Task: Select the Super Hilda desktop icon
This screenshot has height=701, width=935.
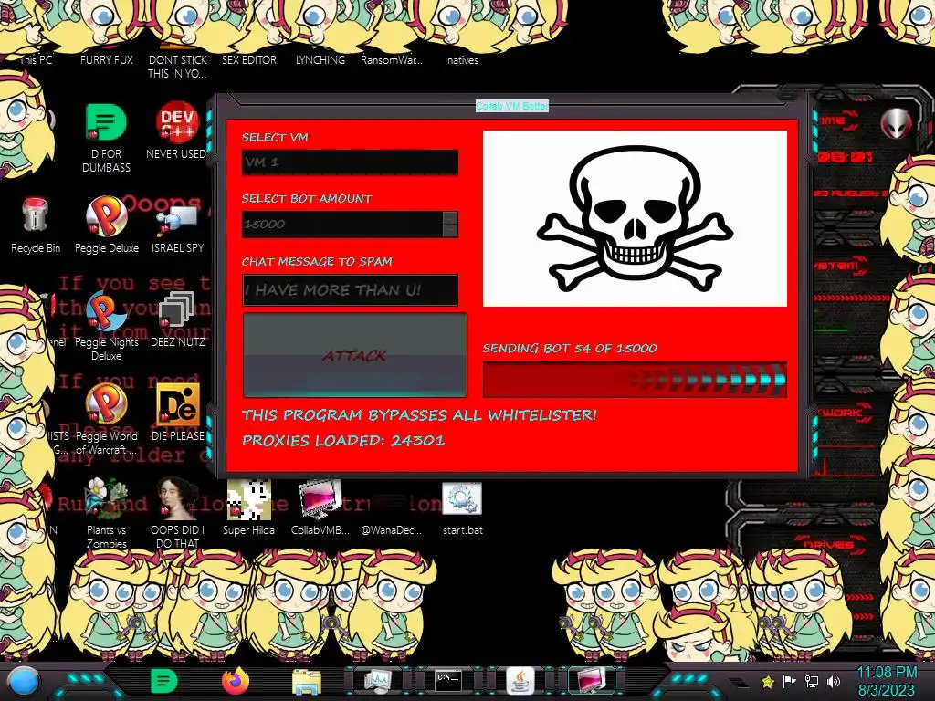Action: (x=248, y=507)
